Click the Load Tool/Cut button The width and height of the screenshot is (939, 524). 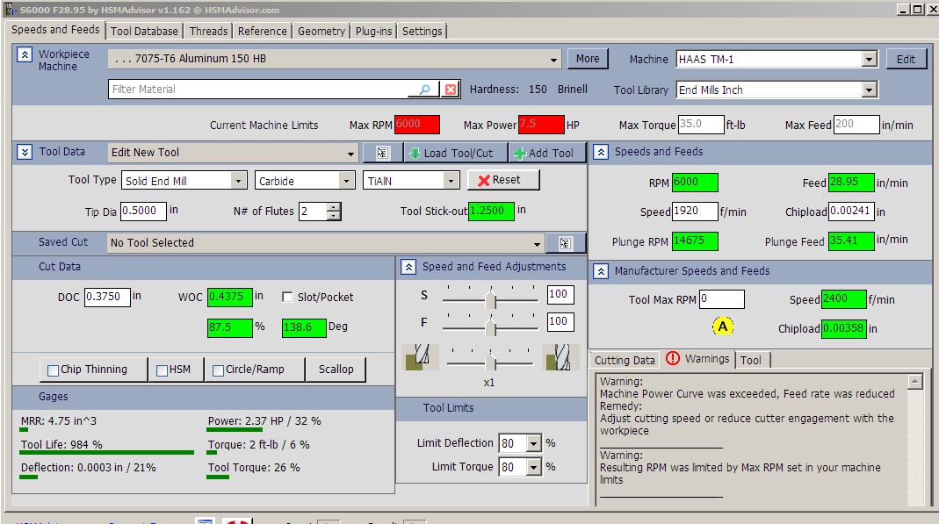[x=451, y=153]
